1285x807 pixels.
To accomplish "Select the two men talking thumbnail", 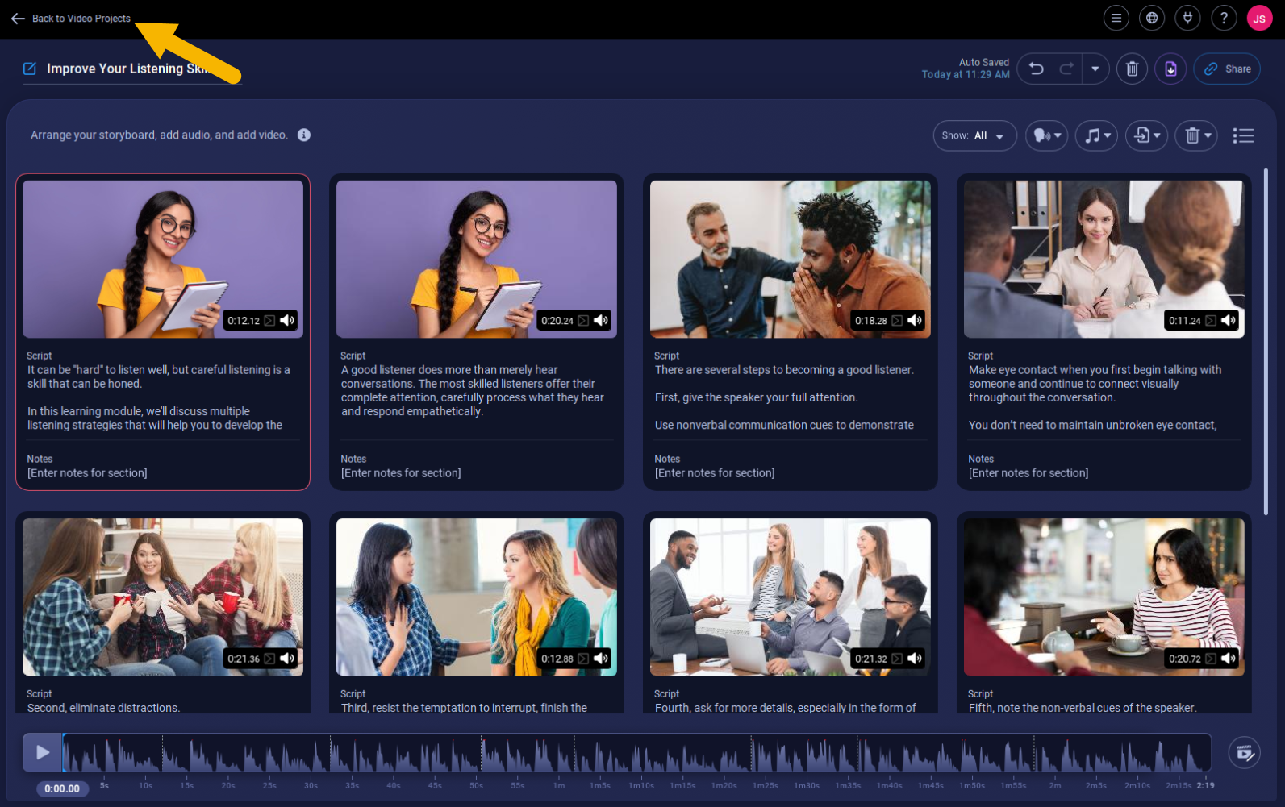I will [x=791, y=259].
